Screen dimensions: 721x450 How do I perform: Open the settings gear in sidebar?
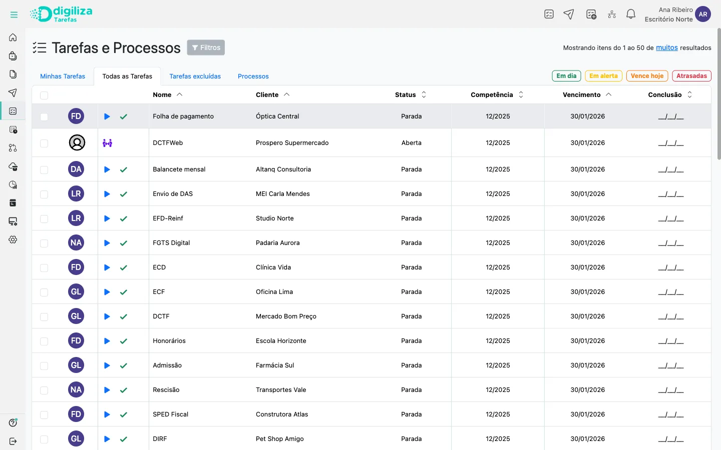[13, 239]
